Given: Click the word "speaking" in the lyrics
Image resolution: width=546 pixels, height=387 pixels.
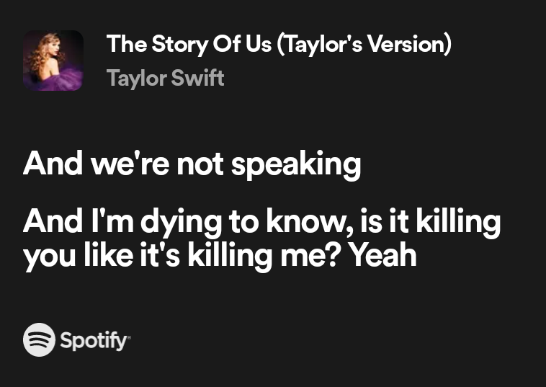Looking at the screenshot, I should 296,165.
